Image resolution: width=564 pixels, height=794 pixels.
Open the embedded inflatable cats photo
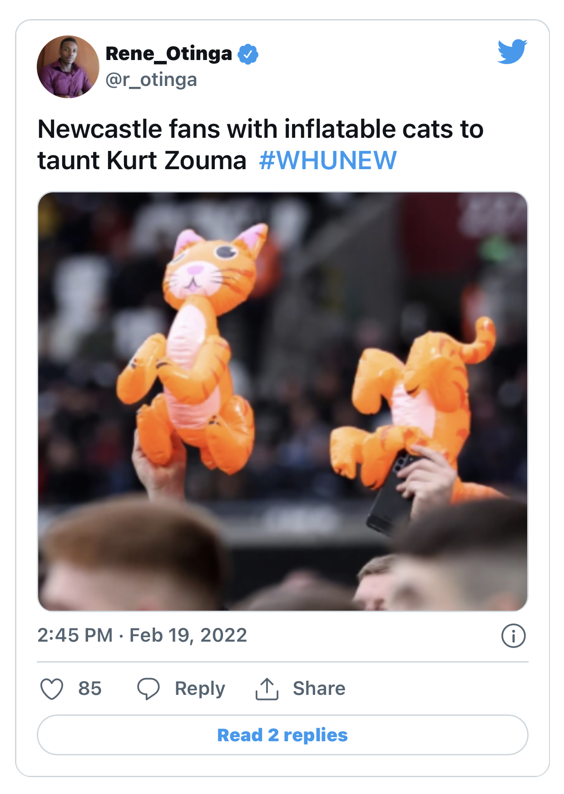click(x=282, y=401)
